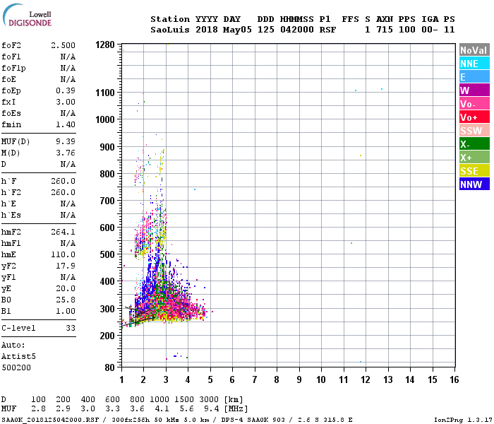Click the MUF 9.4 table value
The height and width of the screenshot is (424, 494).
coord(212,409)
